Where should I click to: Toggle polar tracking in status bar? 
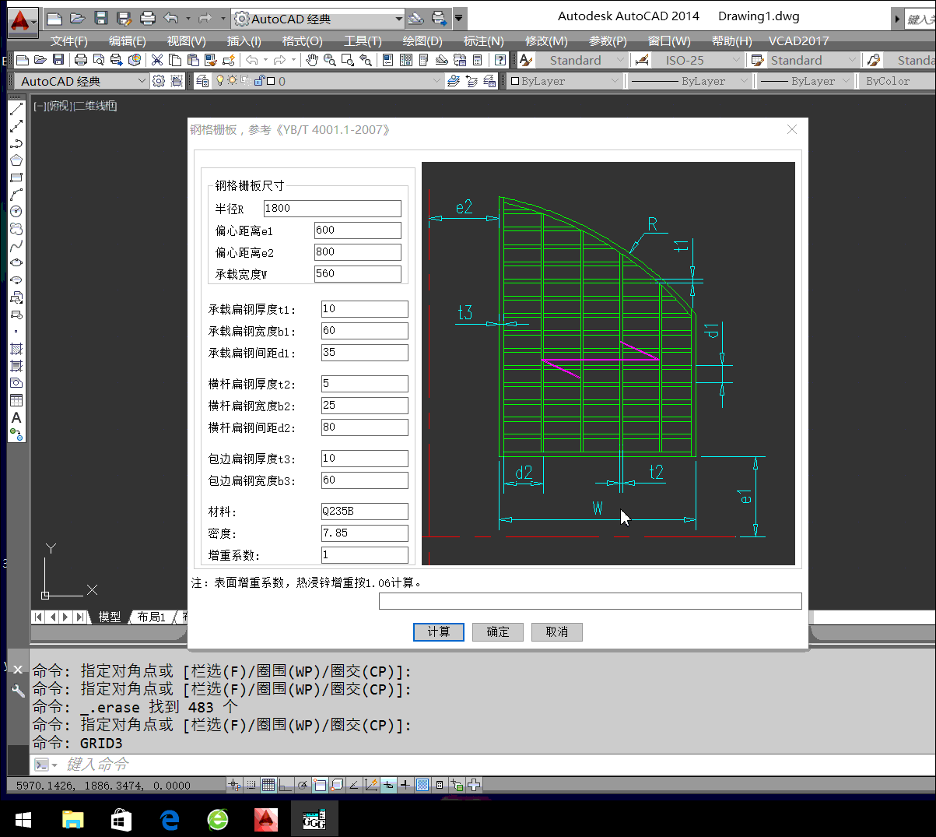coord(303,785)
